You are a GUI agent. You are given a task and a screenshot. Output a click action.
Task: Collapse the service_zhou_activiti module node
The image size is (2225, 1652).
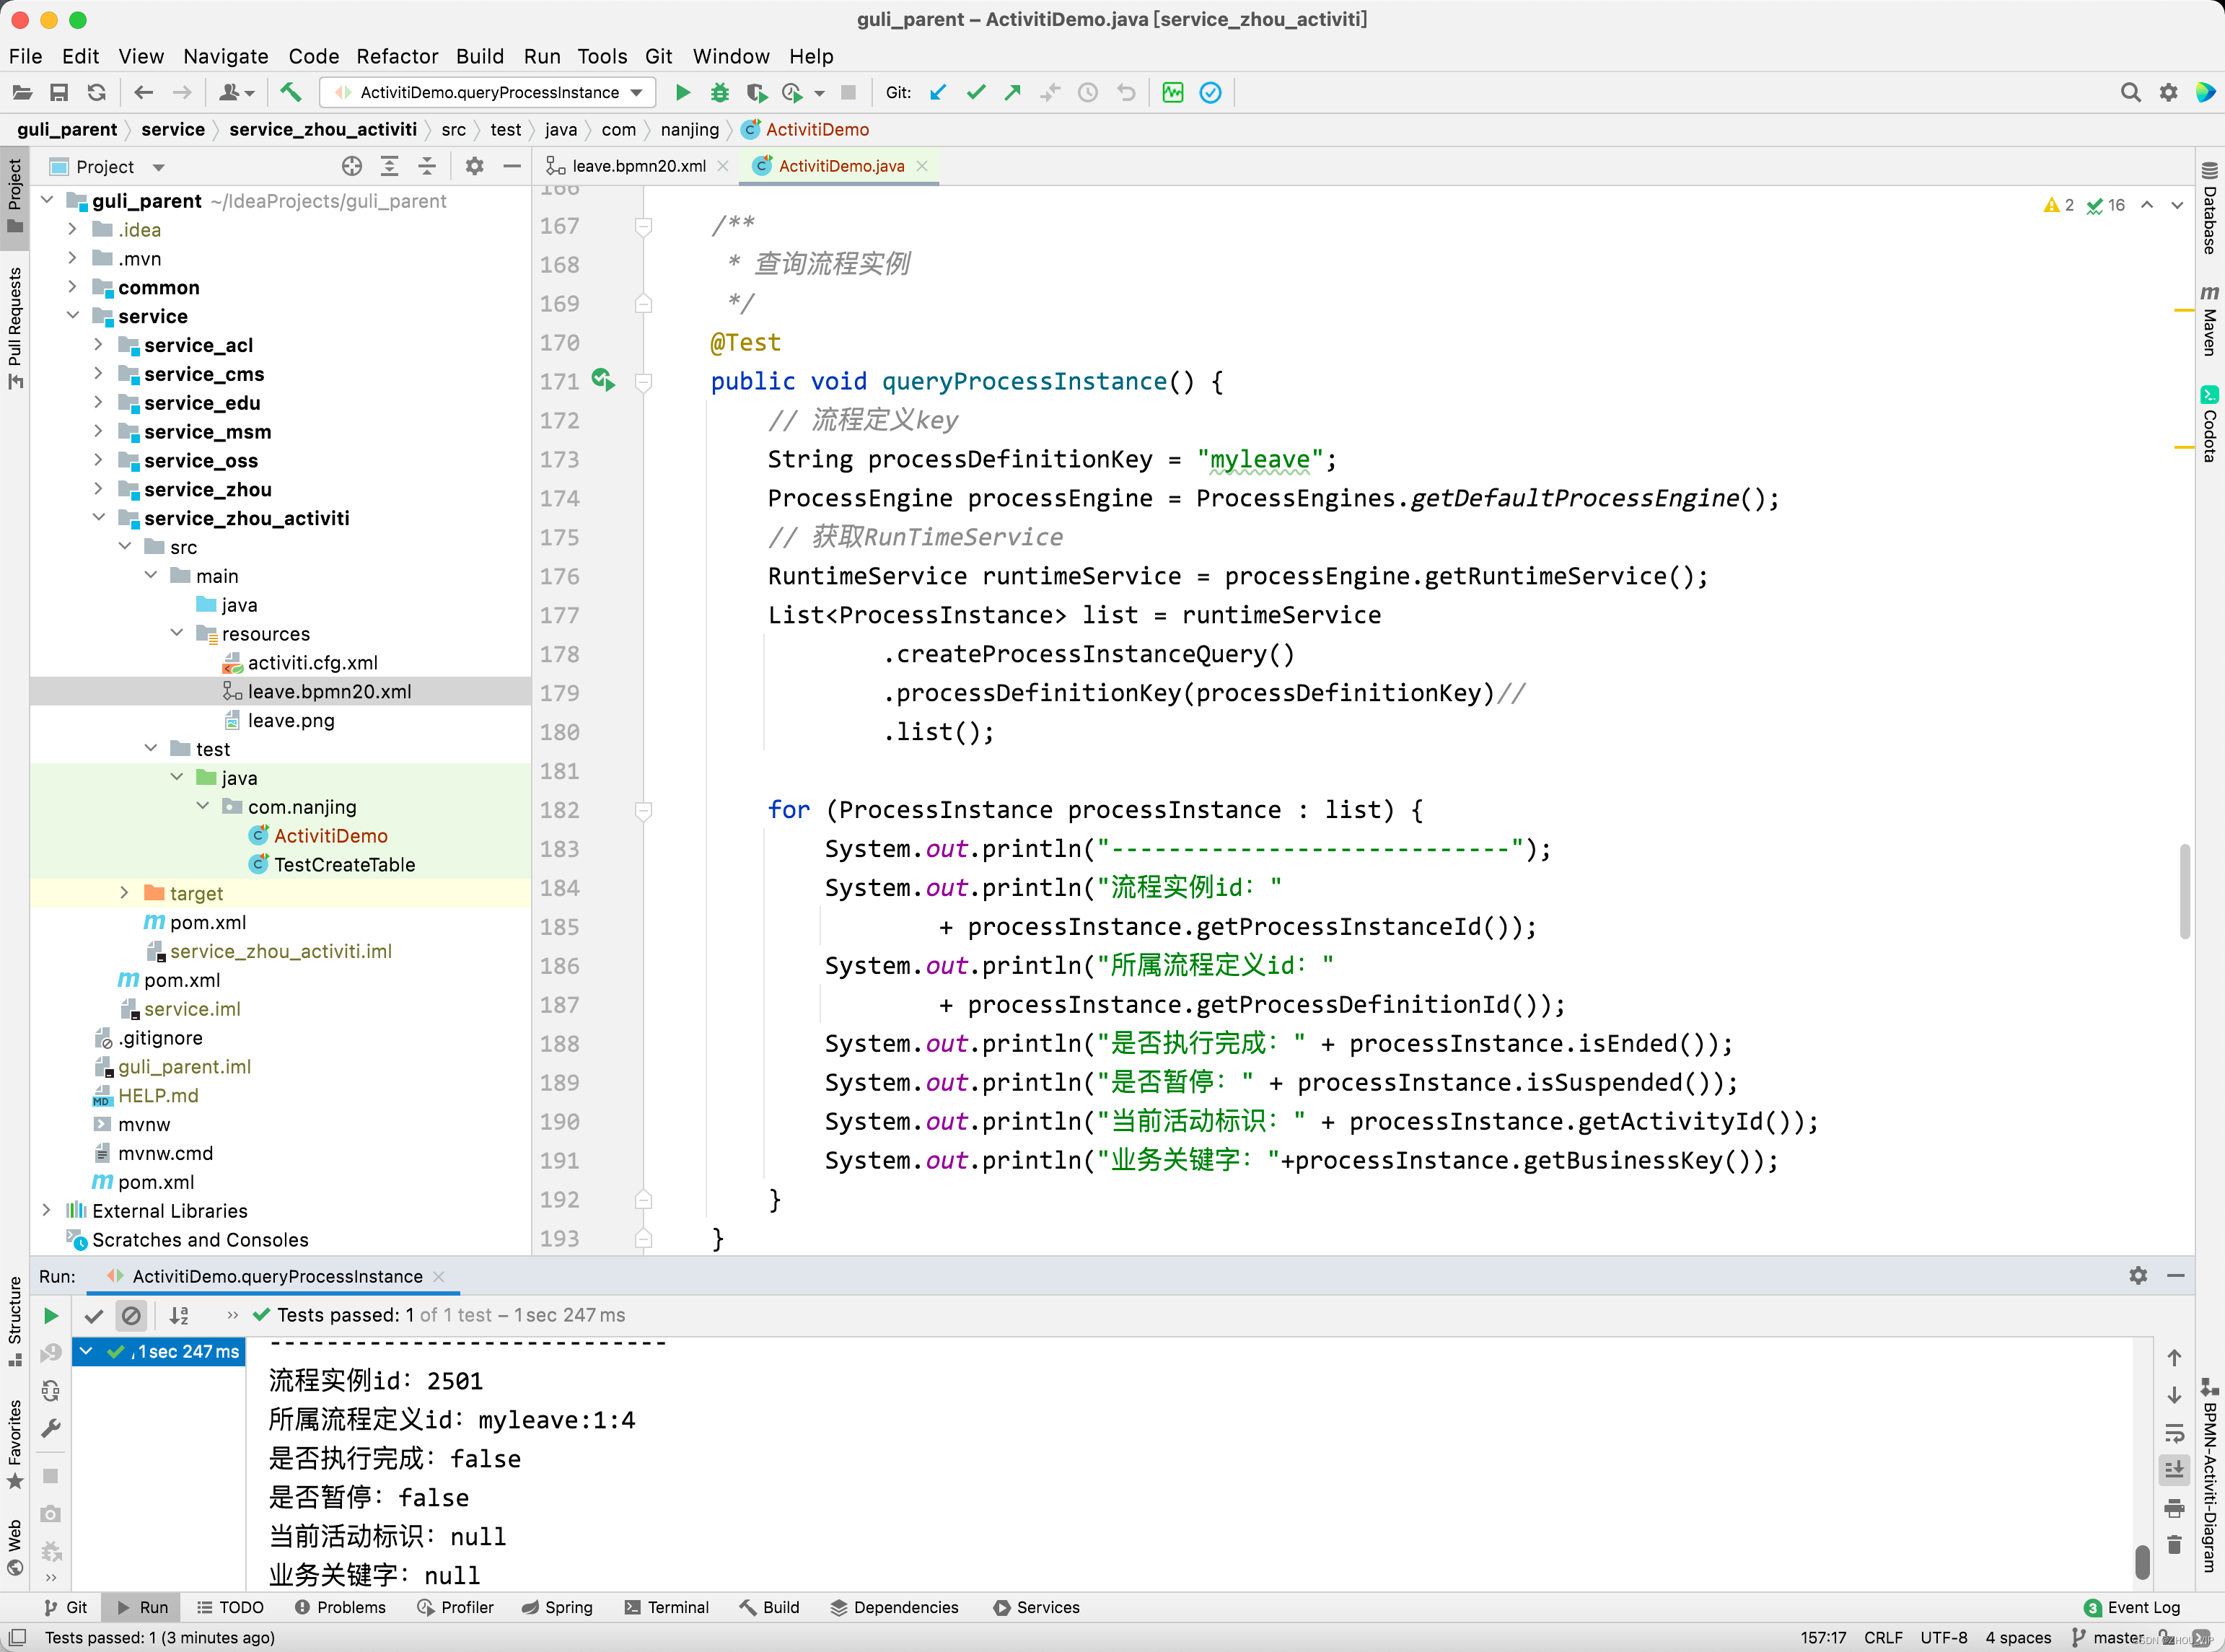click(99, 518)
